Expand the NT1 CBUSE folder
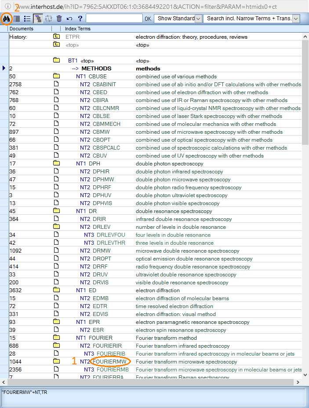Viewport: 309px width, 408px height. click(x=56, y=77)
